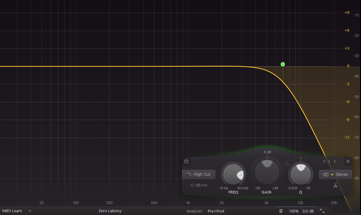Viewport: 361px width, 215px height.
Task: Expand the MIDI Learn dropdown arrow
Action: click(x=30, y=211)
